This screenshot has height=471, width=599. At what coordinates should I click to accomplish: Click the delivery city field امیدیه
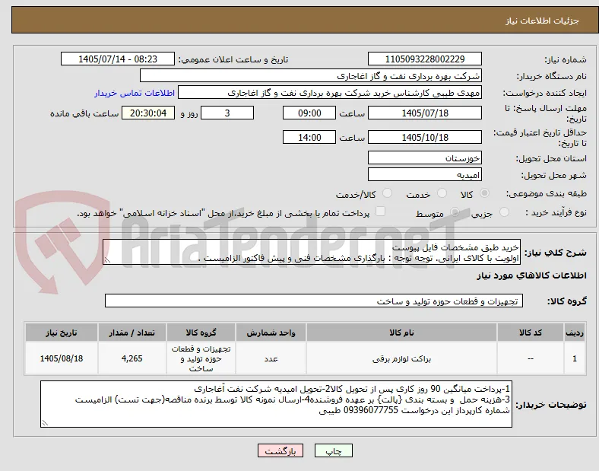click(425, 175)
